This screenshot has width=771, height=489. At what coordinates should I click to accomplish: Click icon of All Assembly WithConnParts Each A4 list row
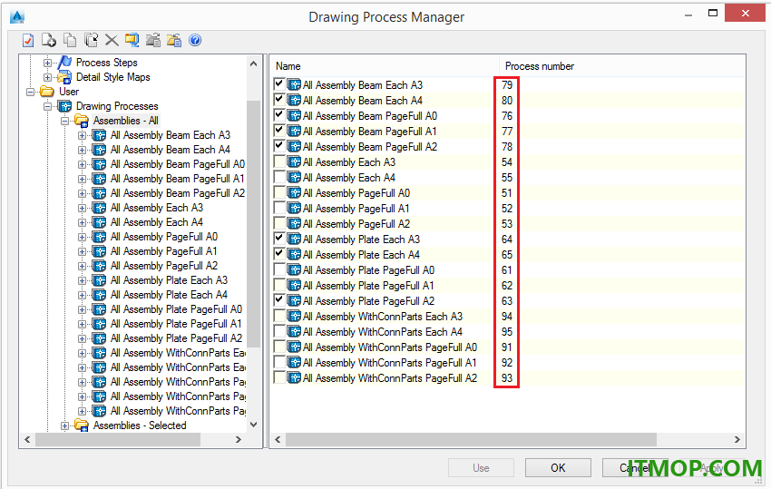[294, 331]
